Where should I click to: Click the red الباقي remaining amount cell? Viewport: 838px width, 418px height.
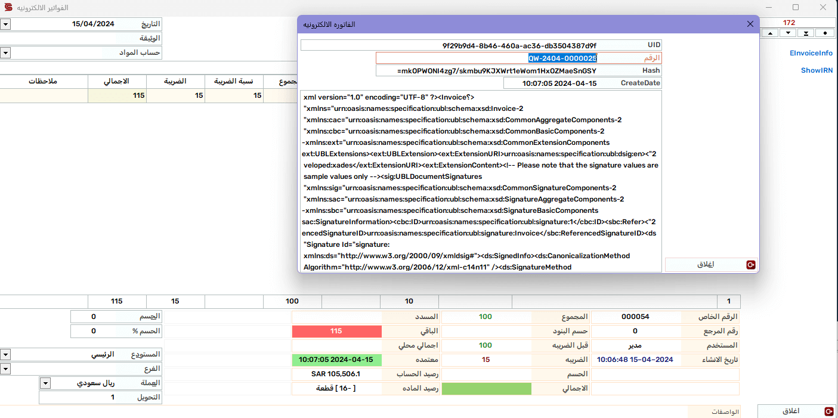(x=336, y=331)
